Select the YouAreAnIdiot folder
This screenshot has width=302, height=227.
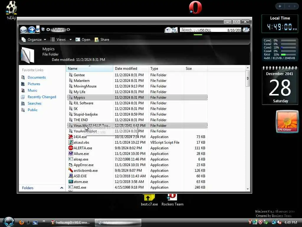coord(137,131)
